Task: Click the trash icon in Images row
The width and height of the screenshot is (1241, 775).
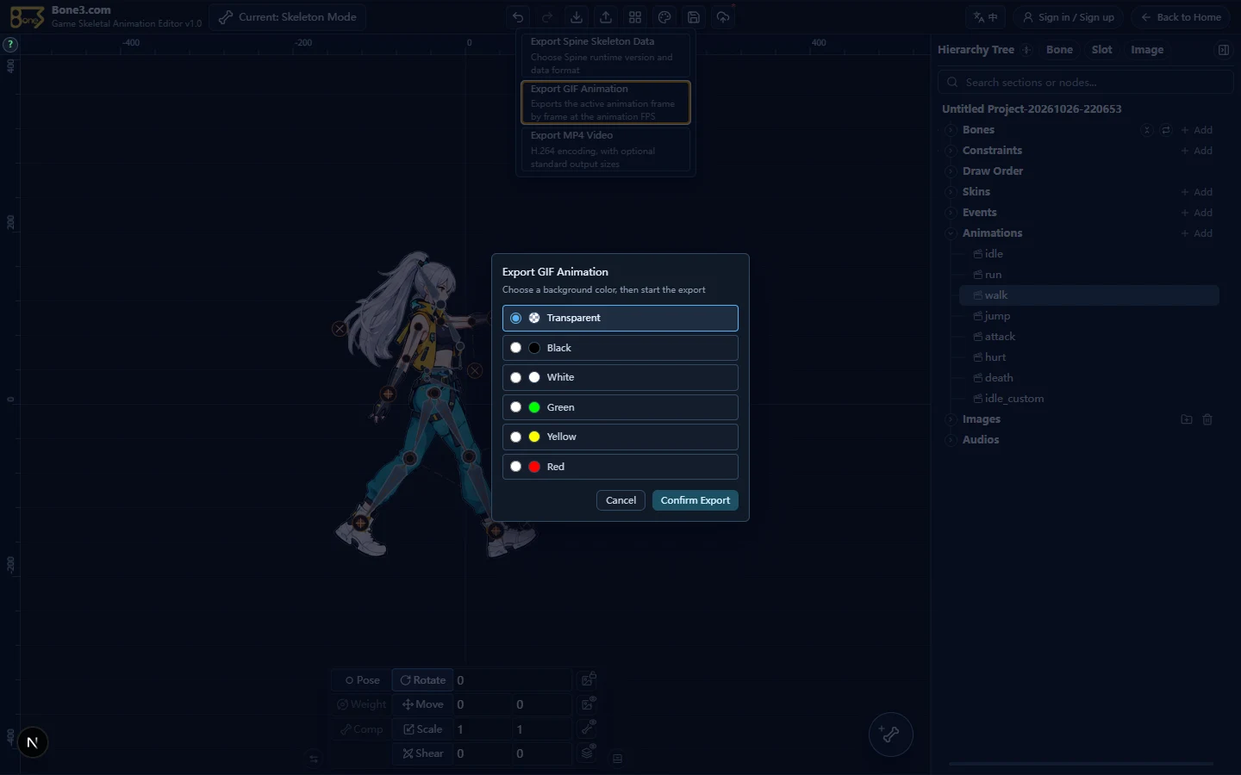Action: click(1207, 419)
